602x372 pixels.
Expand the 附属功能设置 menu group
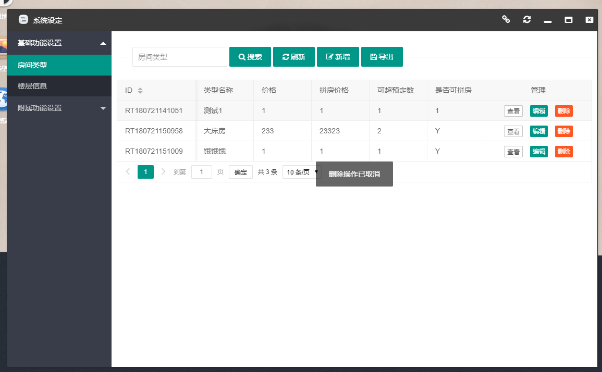59,108
